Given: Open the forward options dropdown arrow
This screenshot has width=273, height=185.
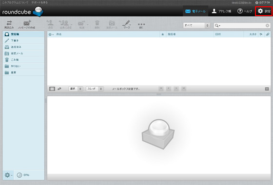Looking at the screenshot, I should pyautogui.click(x=88, y=25).
